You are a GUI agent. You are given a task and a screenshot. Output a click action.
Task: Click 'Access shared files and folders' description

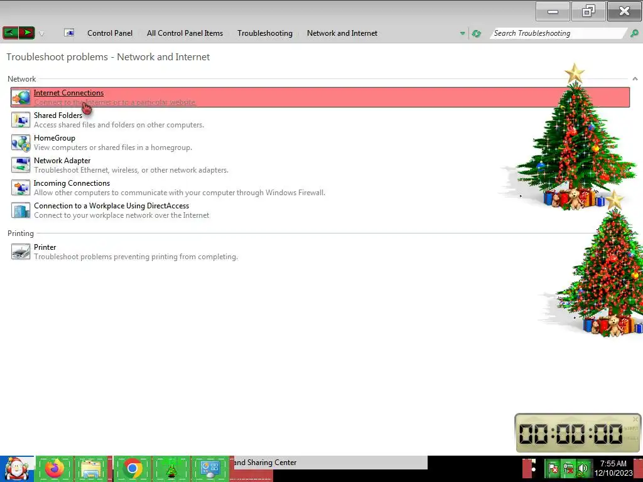coord(119,125)
